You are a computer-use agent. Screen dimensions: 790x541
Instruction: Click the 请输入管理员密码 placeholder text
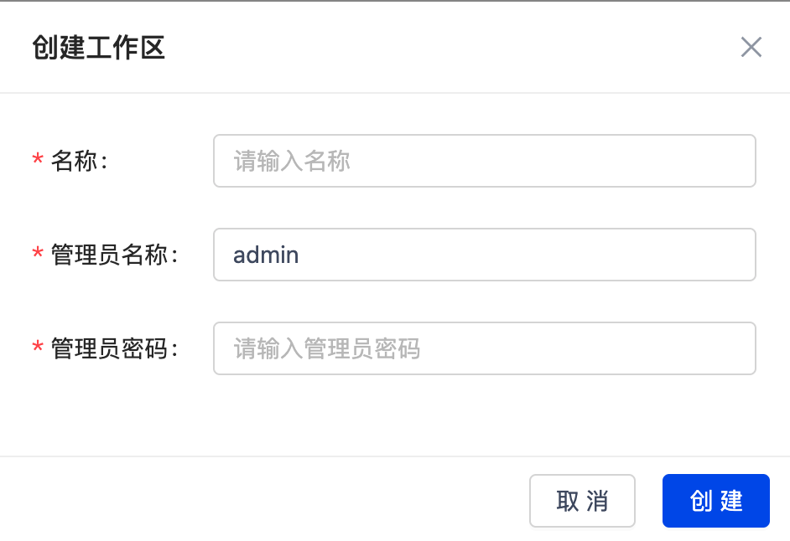click(326, 348)
